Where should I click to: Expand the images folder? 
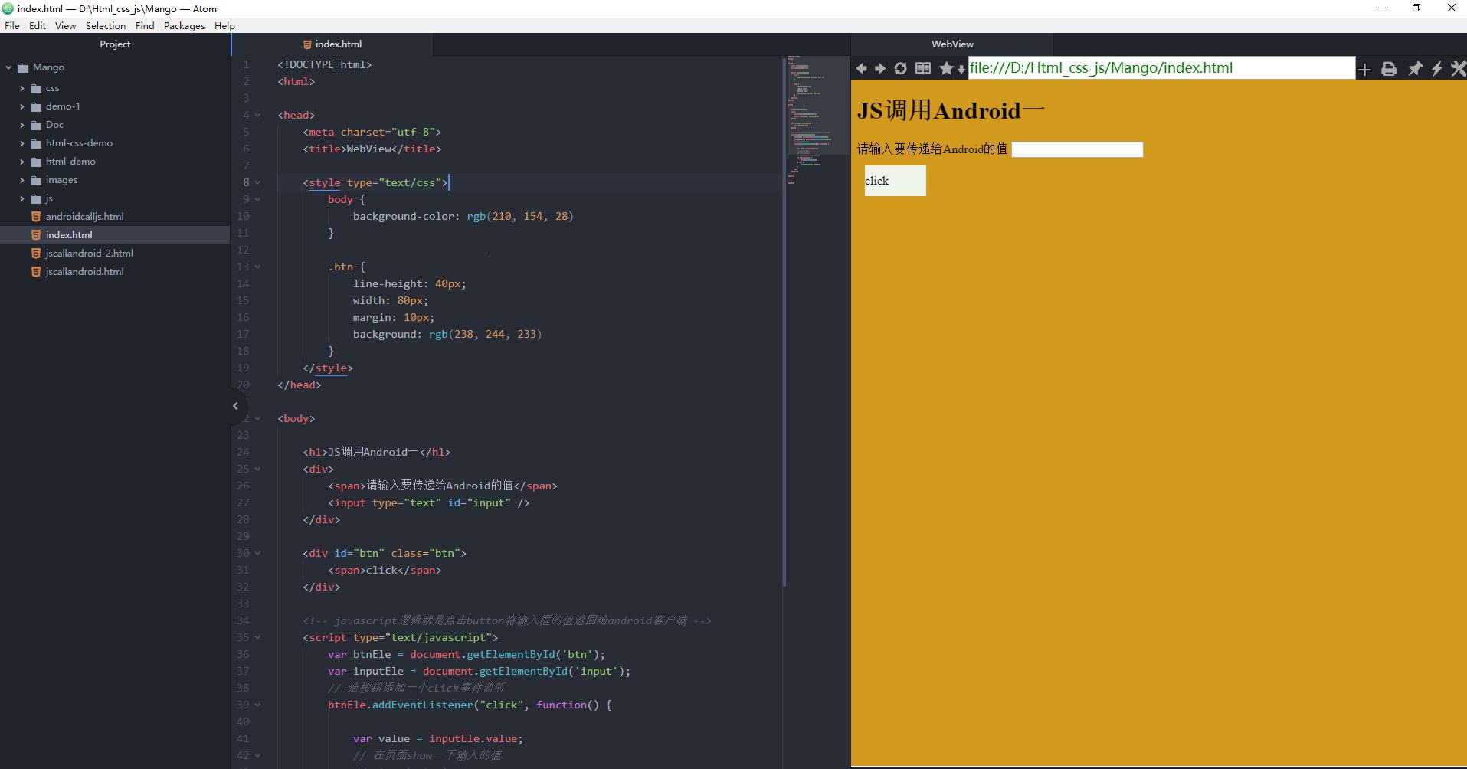pyautogui.click(x=22, y=180)
